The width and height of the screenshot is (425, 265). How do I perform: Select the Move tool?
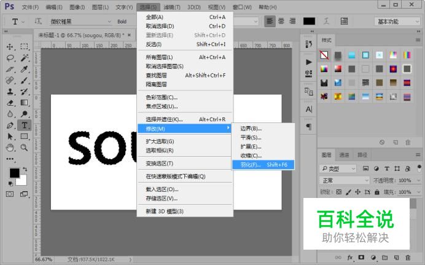(x=10, y=47)
